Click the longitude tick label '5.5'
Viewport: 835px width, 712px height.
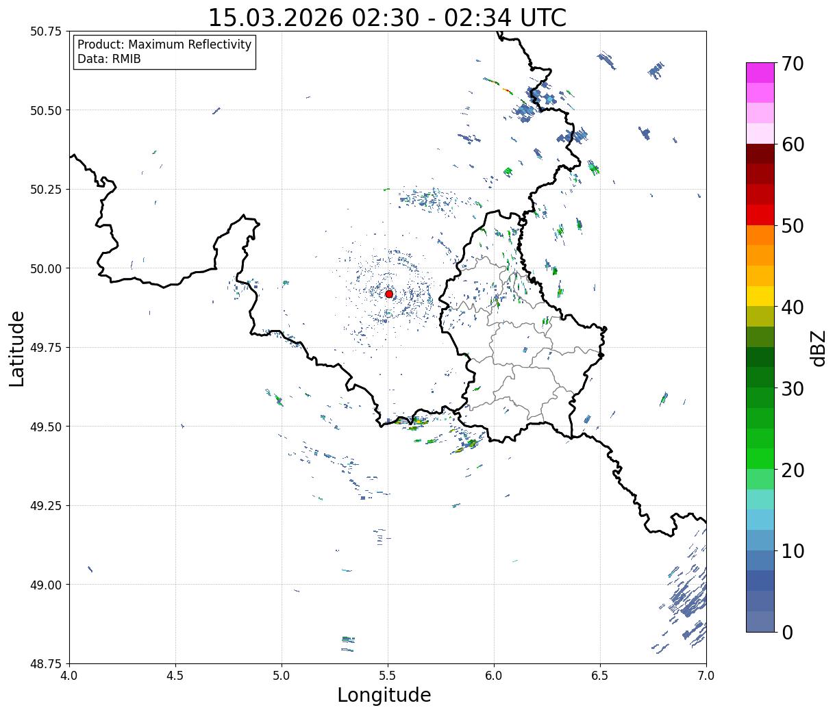tap(388, 676)
